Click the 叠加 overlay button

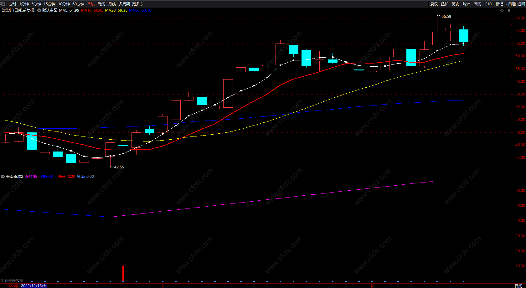[x=445, y=4]
